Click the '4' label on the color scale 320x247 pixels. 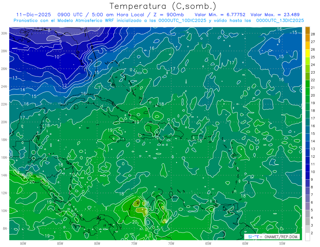pos(312,218)
